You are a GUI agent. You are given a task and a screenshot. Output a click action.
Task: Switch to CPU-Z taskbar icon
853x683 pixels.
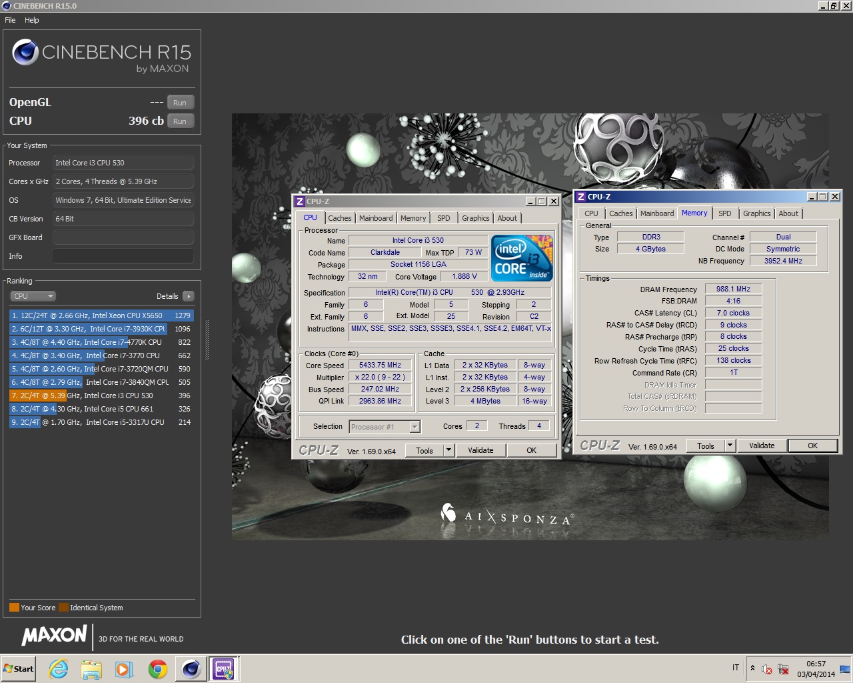[x=224, y=669]
